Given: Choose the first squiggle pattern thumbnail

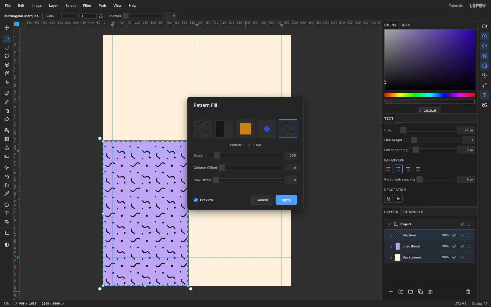Looking at the screenshot, I should point(203,129).
